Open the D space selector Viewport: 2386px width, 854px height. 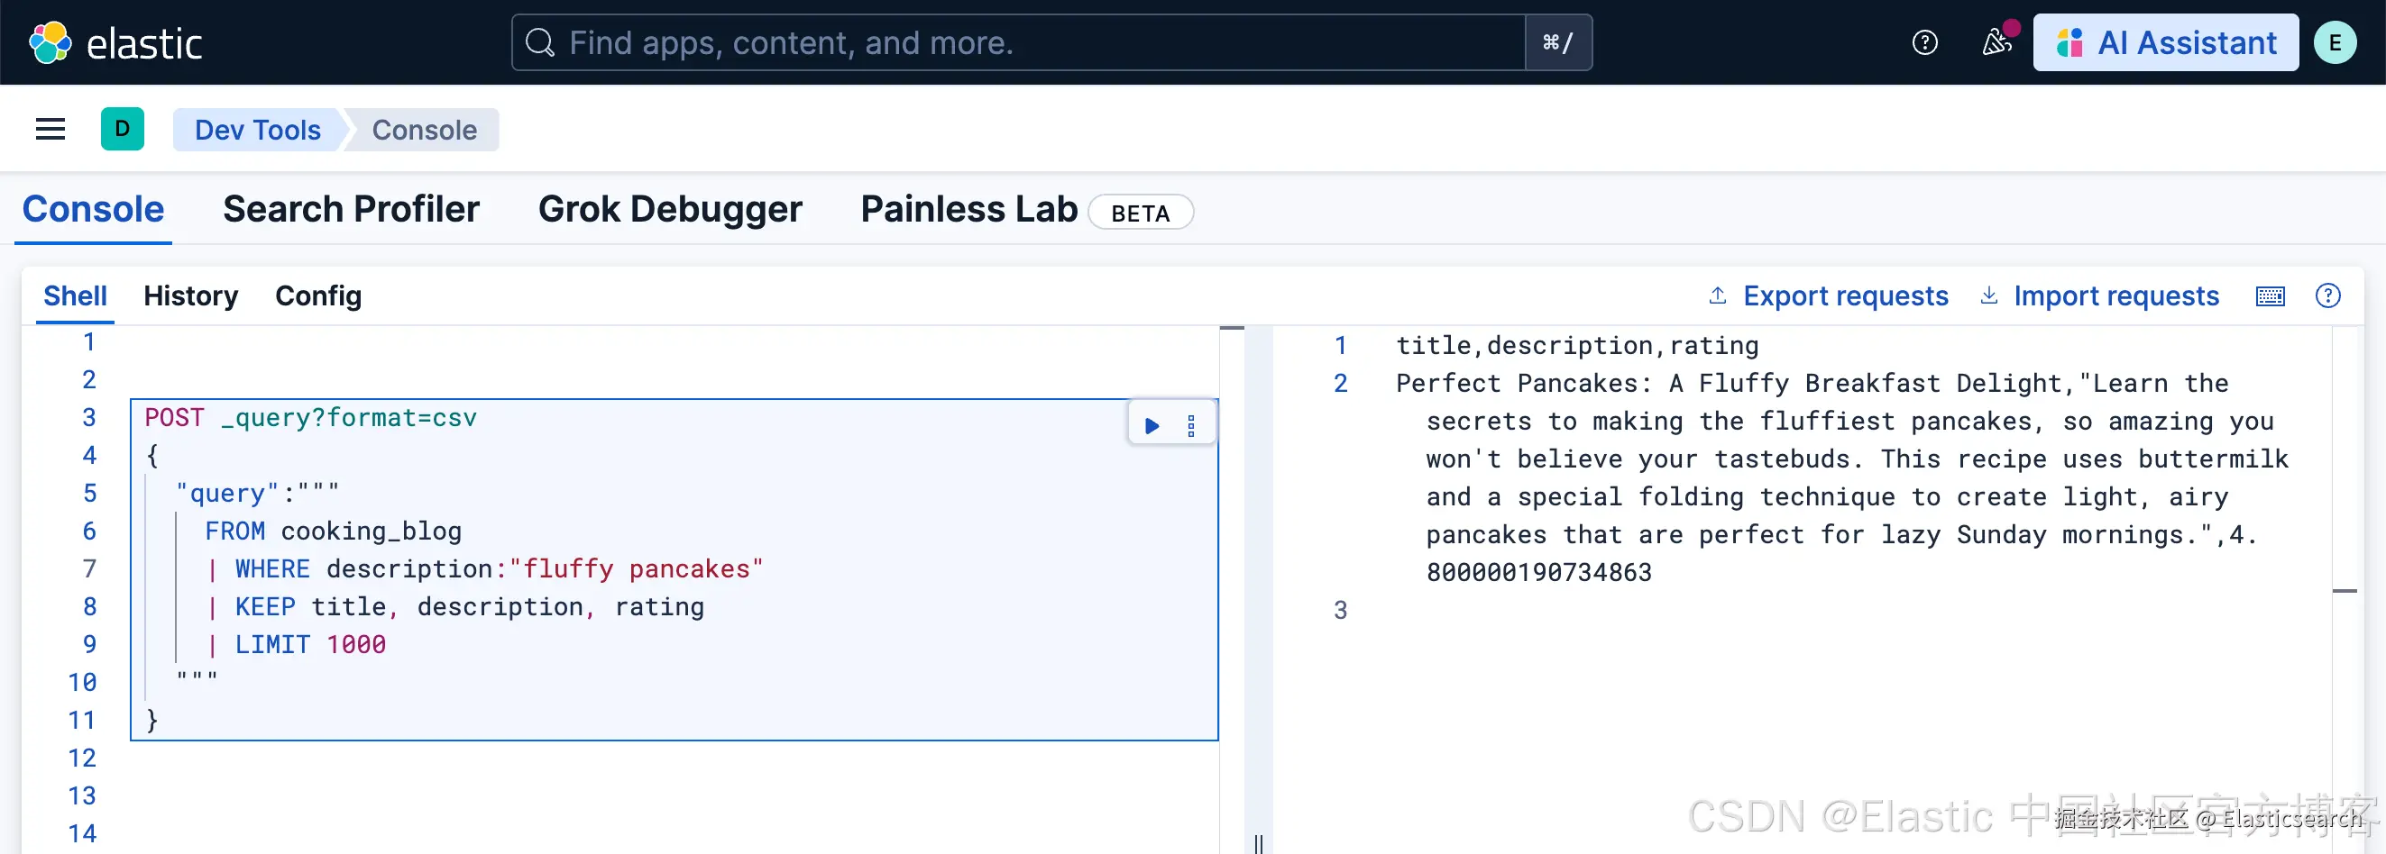coord(123,130)
